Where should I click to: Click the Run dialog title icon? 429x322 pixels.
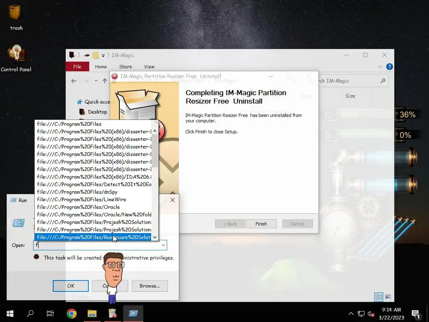[x=13, y=200]
